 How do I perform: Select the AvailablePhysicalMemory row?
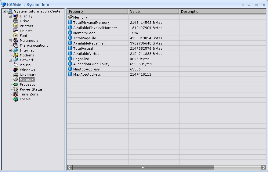[x=167, y=28]
